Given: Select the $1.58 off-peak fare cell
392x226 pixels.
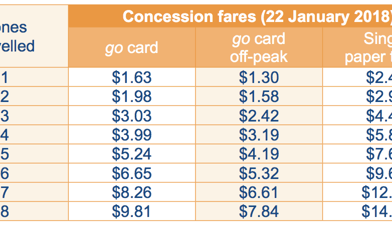Looking at the screenshot, I should [x=259, y=97].
